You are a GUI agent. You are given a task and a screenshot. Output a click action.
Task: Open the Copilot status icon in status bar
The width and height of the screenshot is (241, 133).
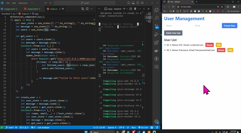[x=152, y=128]
